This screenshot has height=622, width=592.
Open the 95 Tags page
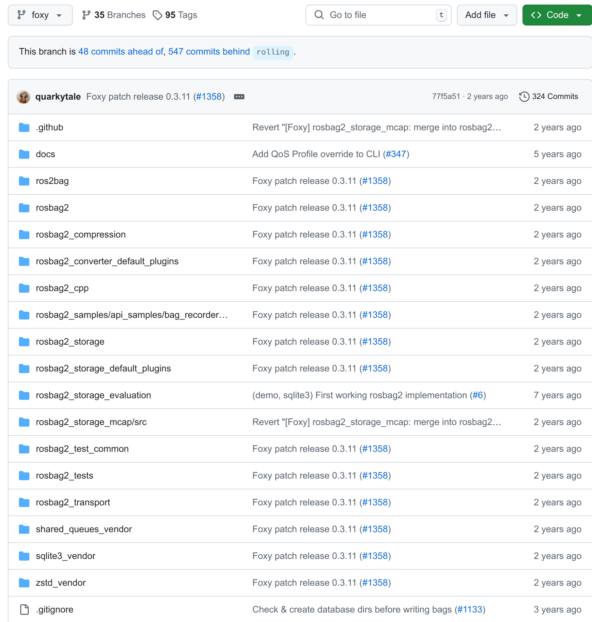[175, 15]
